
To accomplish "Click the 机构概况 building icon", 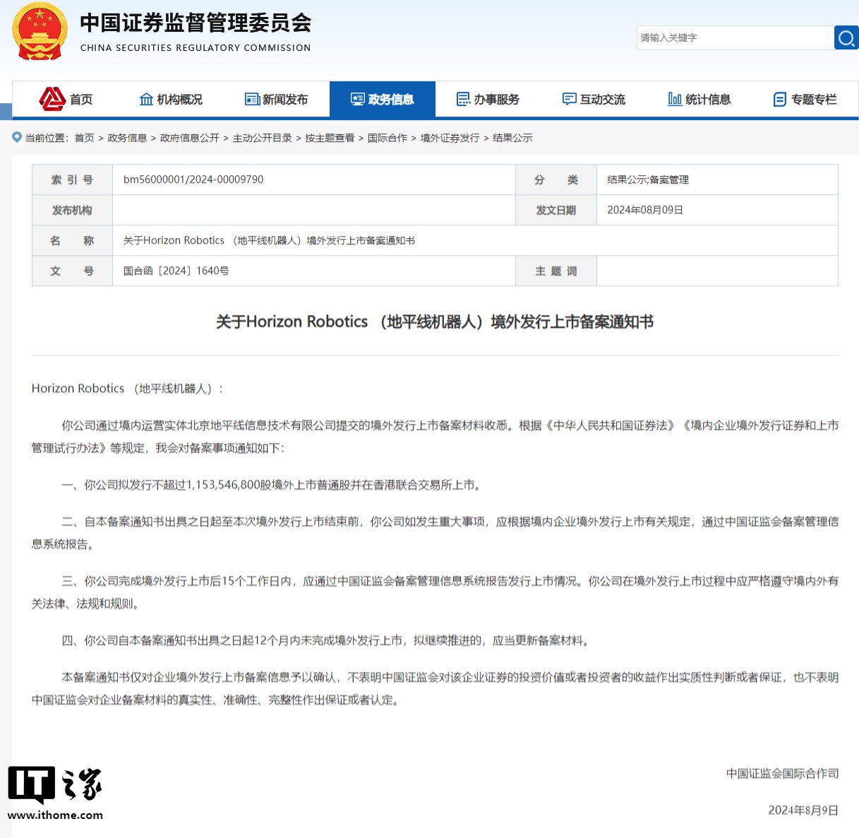I will pyautogui.click(x=147, y=99).
